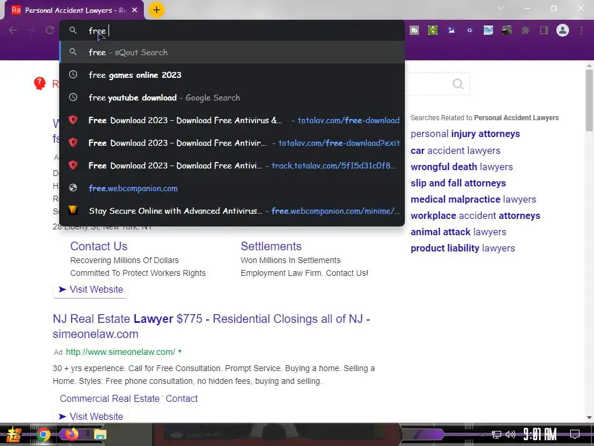
Task: Open the Start menu icon in taskbar
Action: [x=14, y=434]
